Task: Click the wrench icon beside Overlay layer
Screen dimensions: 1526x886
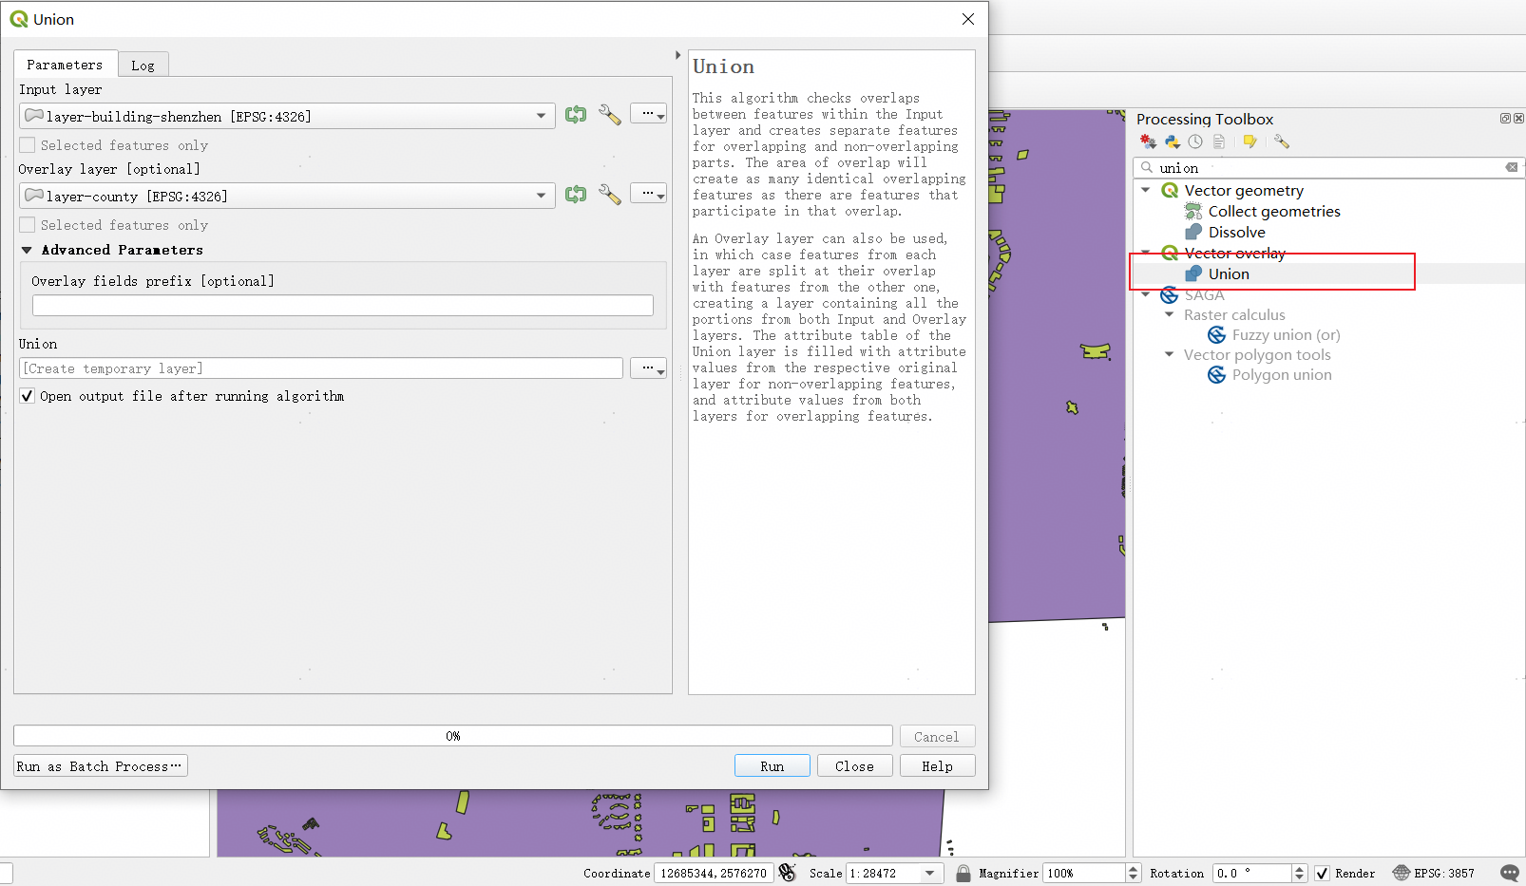Action: 609,195
